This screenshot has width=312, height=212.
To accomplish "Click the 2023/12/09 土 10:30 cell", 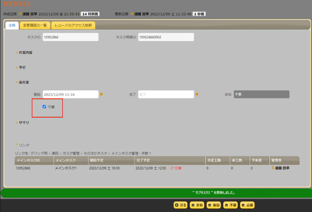I will click(104, 168).
